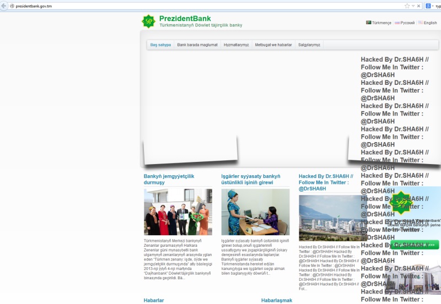Open Metbugat we habarlar menu

point(273,45)
